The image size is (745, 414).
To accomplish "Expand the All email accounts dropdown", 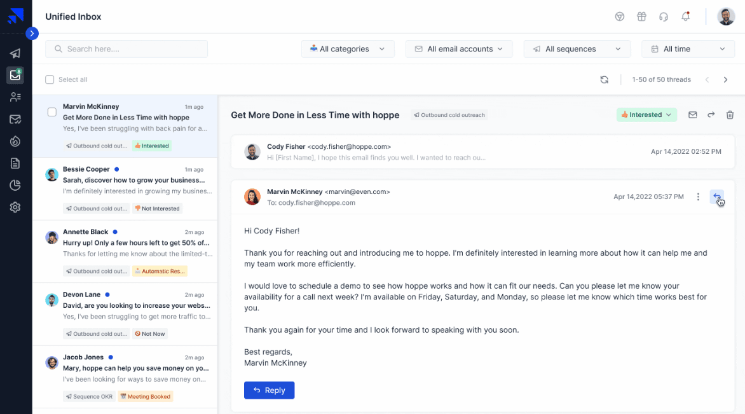I will point(459,49).
